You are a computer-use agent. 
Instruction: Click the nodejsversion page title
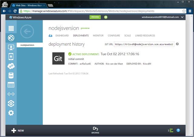coord(64,28)
